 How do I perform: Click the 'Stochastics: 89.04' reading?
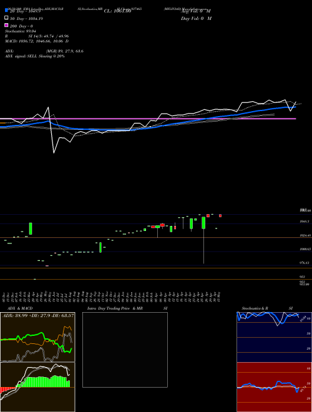pos(20,31)
